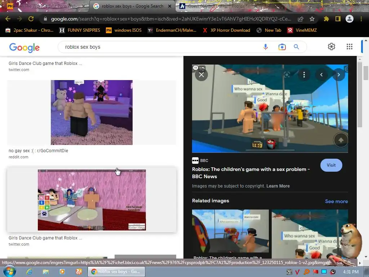
Task: Launch Internet Explorer from the taskbar
Action: click(29, 272)
